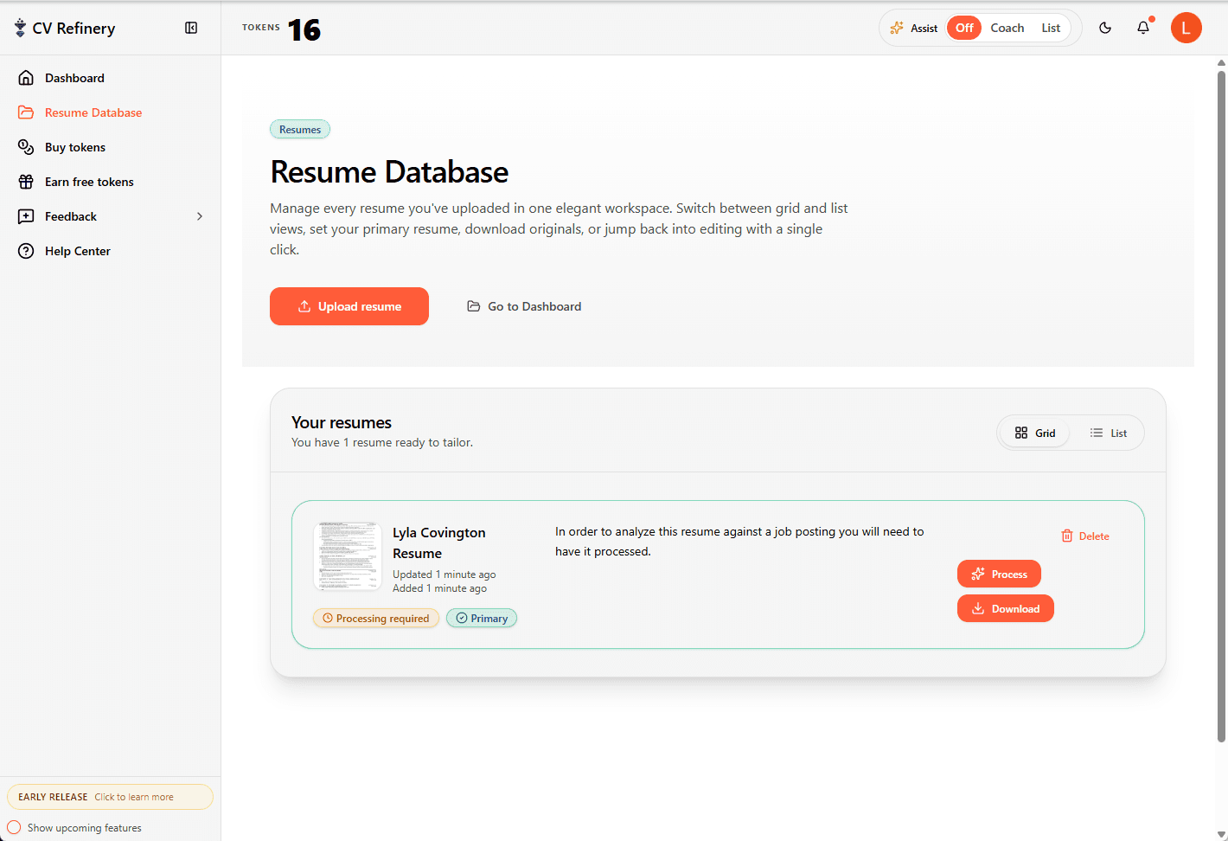Open Earn free tokens gift icon
This screenshot has width=1228, height=841.
26,182
